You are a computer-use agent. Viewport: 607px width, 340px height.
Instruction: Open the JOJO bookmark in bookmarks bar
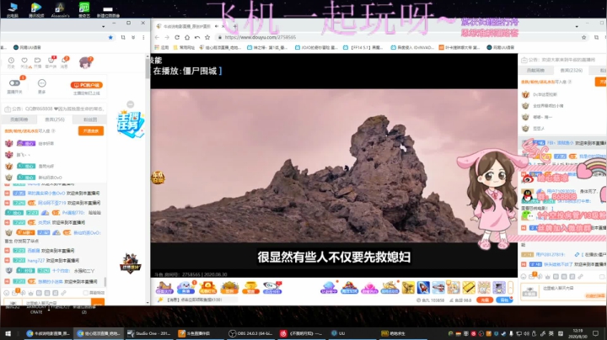click(316, 47)
